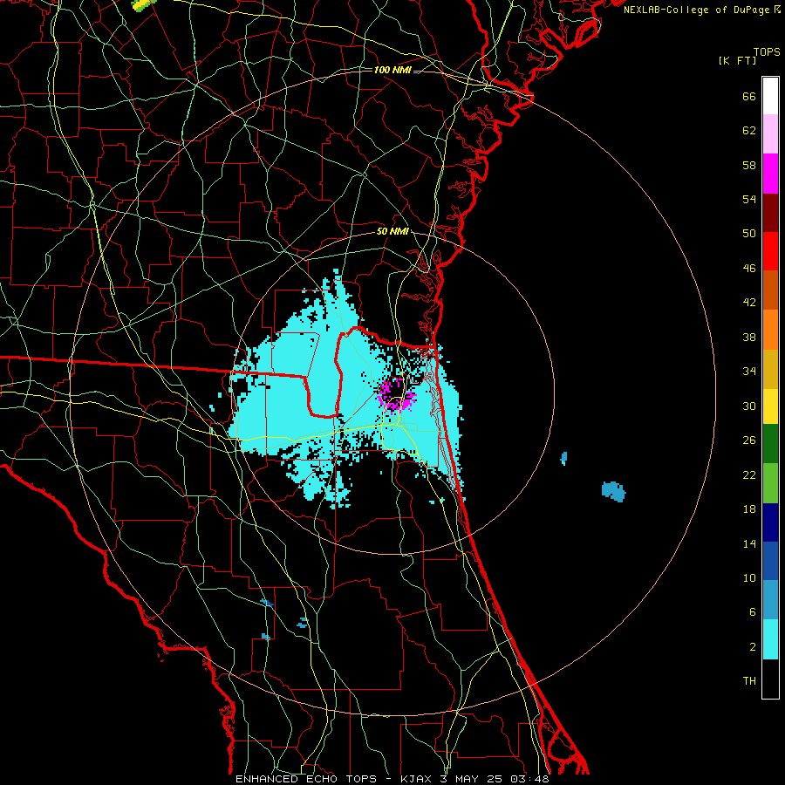Click the legend value 46
Viewport: 785px width, 785px height.
pos(749,269)
